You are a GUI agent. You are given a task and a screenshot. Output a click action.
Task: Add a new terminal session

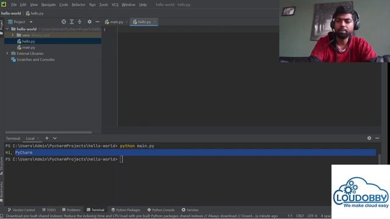pos(47,138)
